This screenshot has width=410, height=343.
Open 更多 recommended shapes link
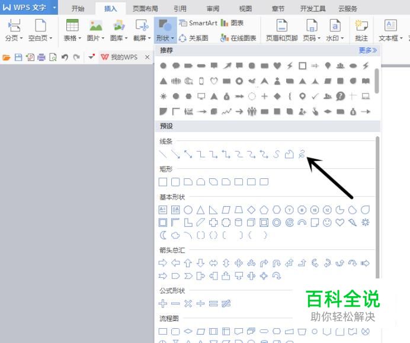pyautogui.click(x=368, y=50)
